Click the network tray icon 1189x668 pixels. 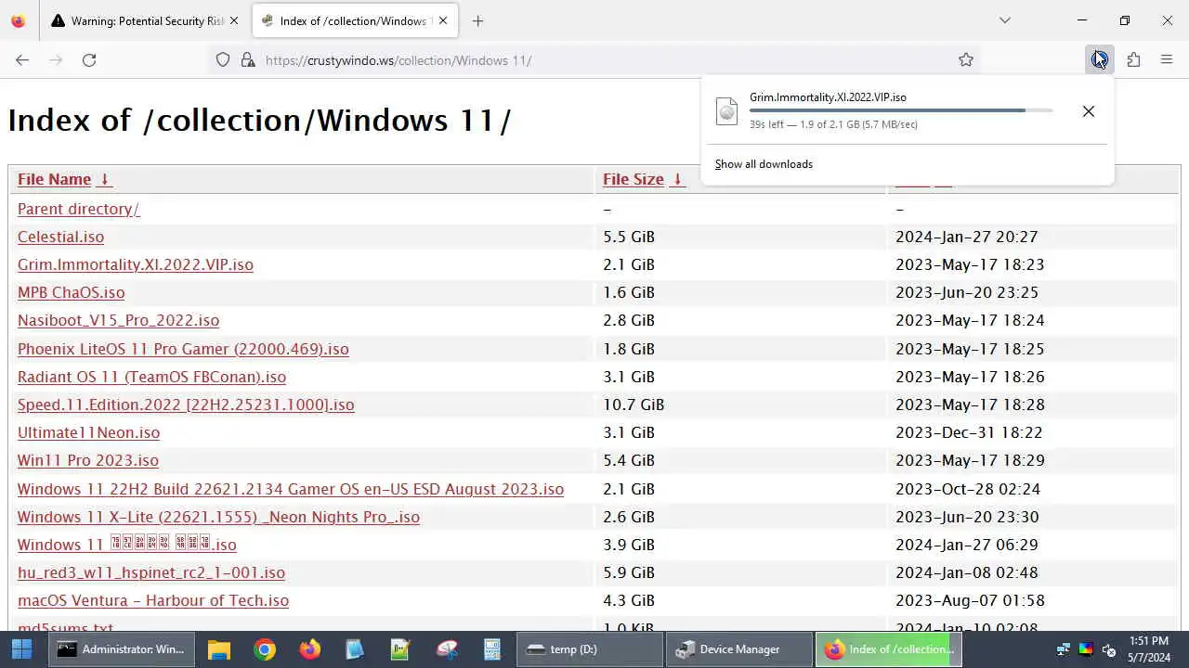click(1064, 649)
